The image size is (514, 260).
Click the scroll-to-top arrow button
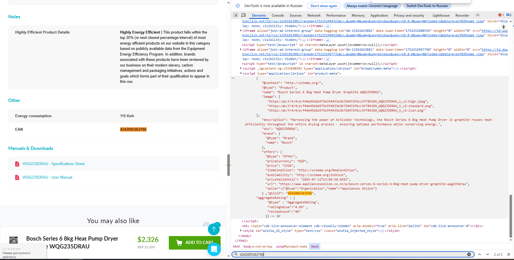[214, 229]
